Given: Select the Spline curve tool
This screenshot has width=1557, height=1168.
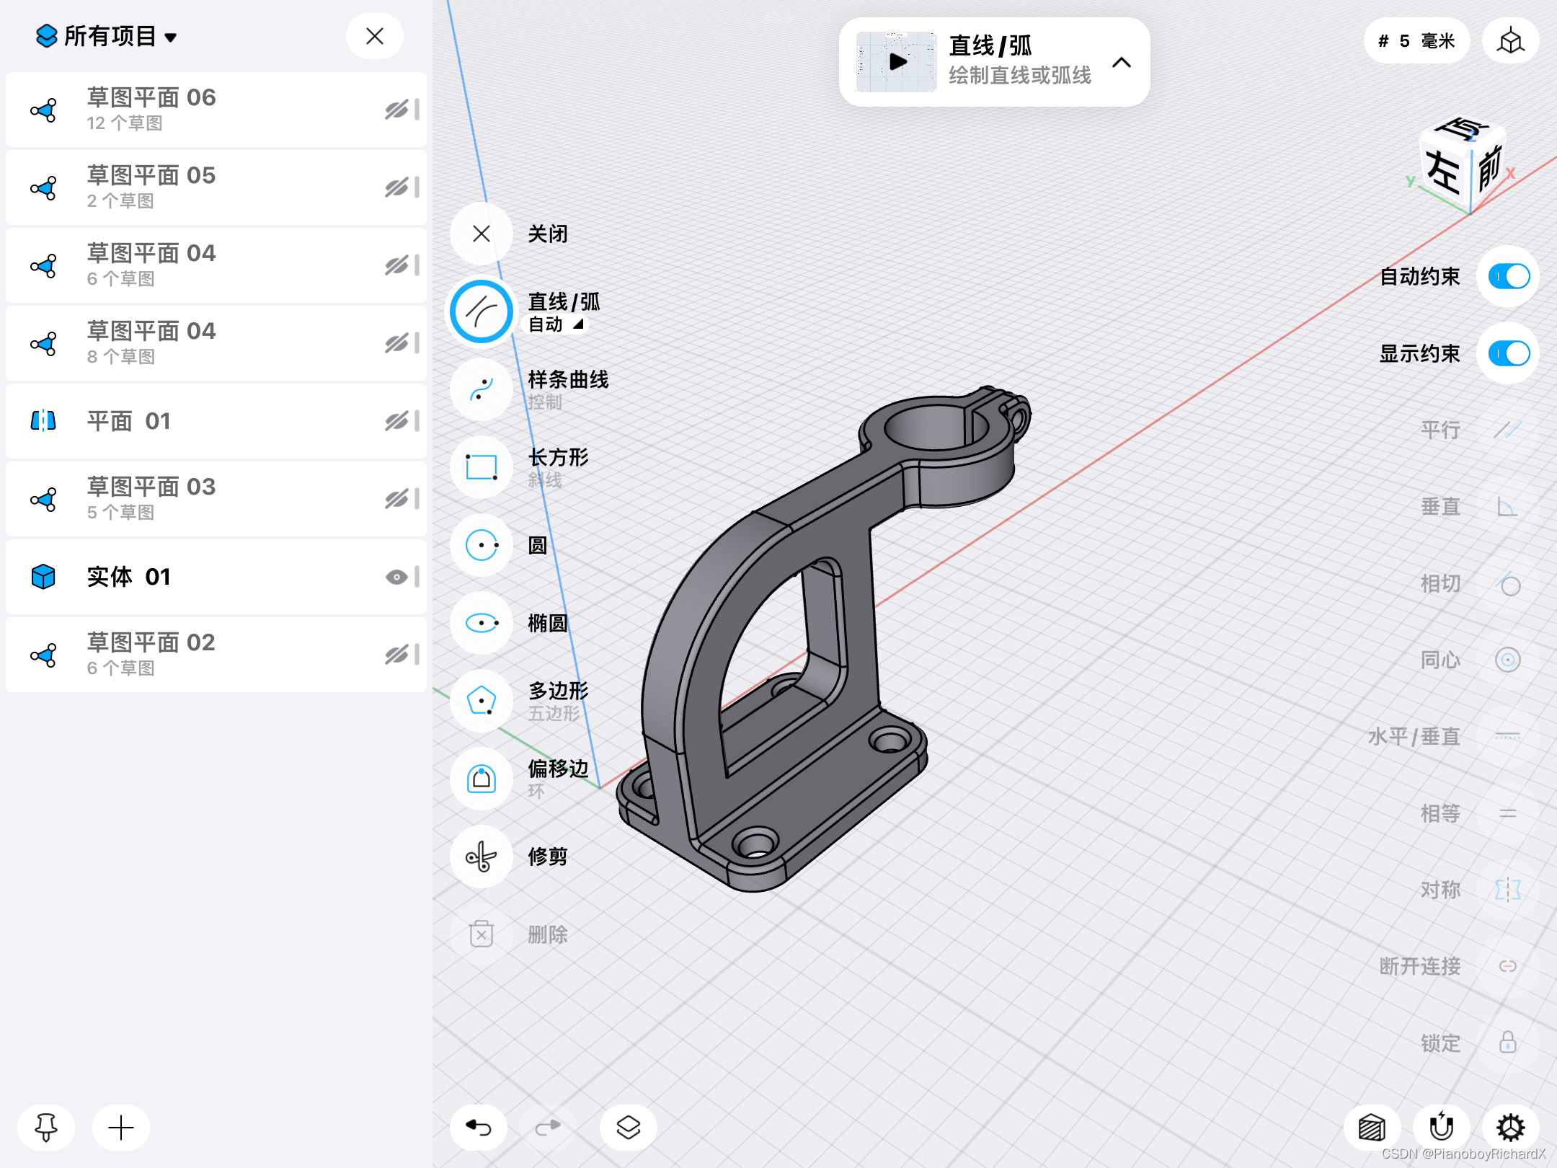Looking at the screenshot, I should coord(481,389).
